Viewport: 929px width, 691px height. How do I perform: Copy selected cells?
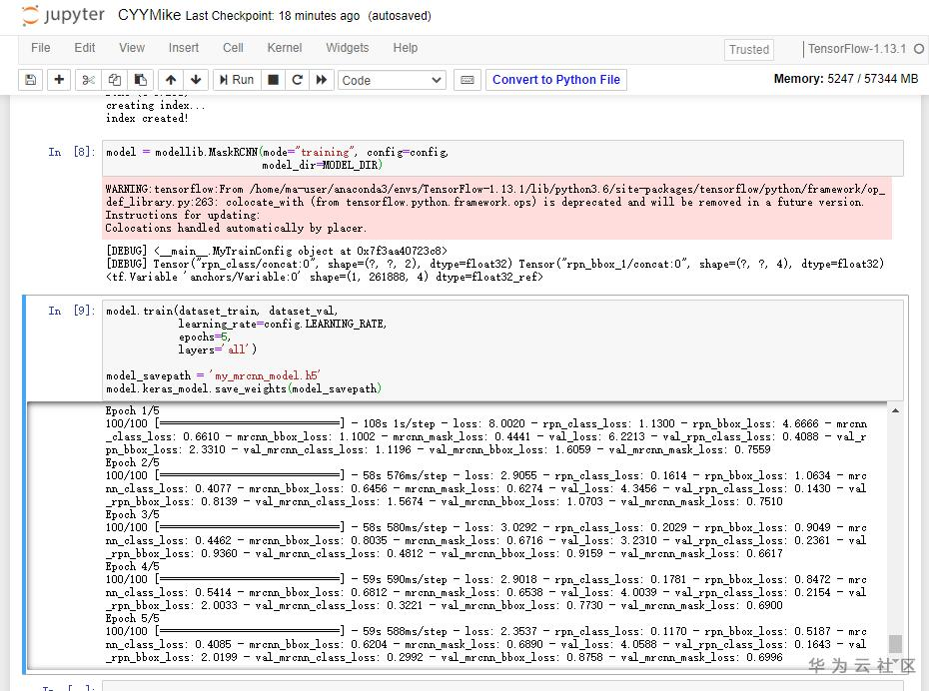click(114, 80)
